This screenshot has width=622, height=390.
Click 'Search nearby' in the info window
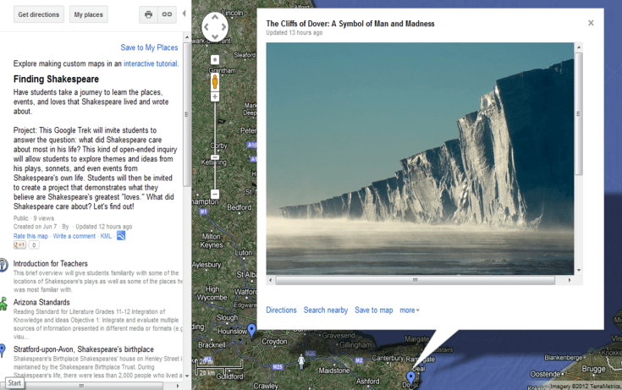click(325, 310)
